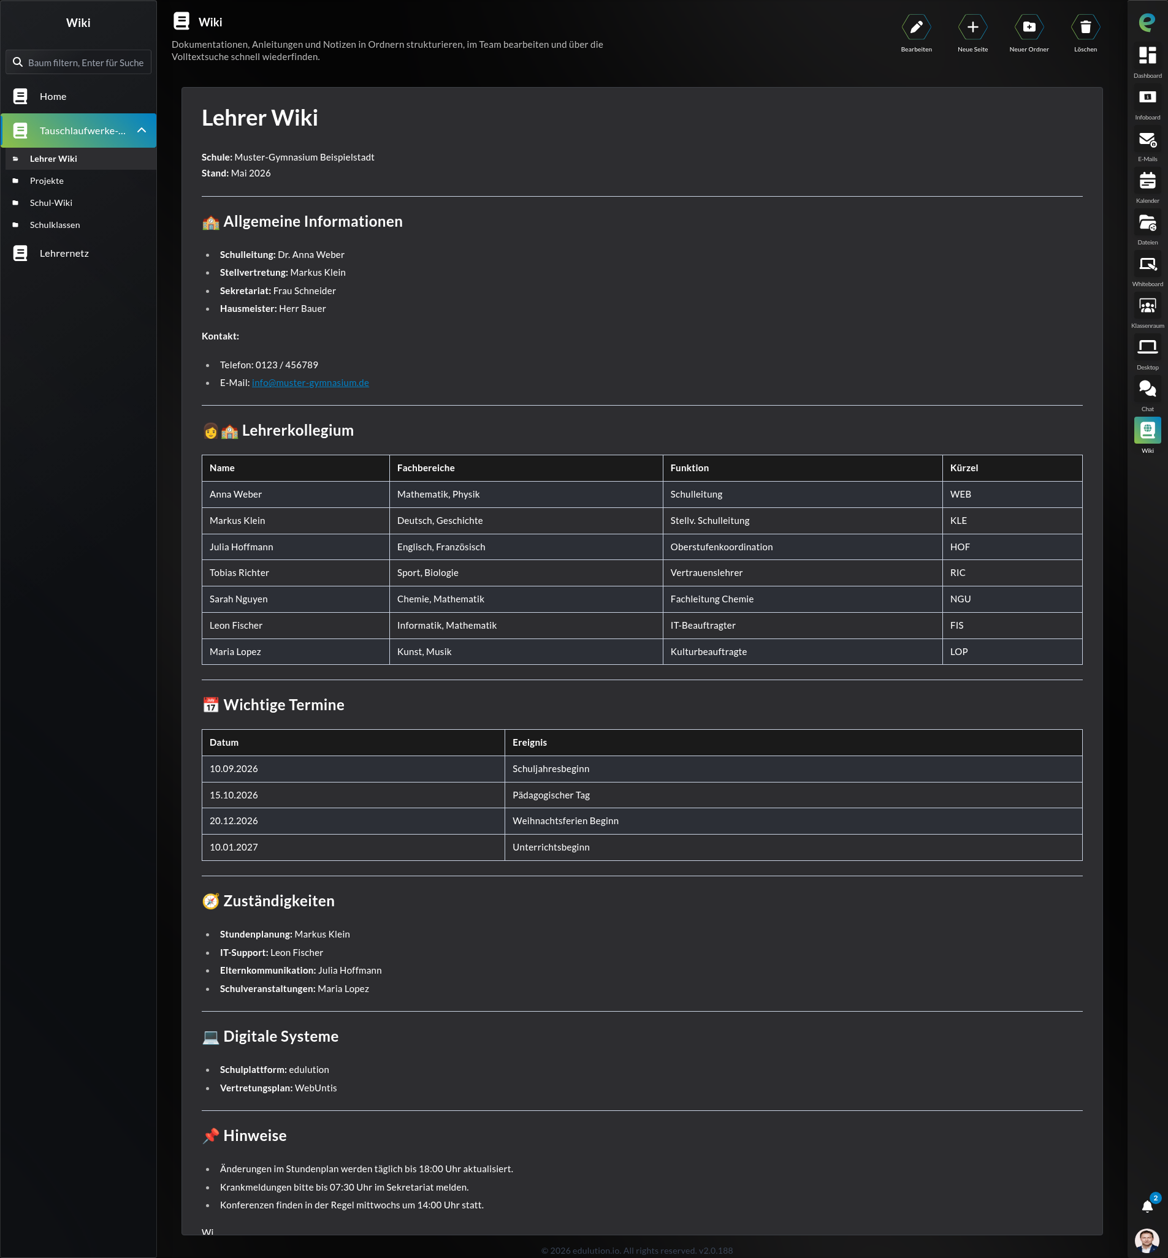Open the Dashboard app icon

tap(1147, 56)
